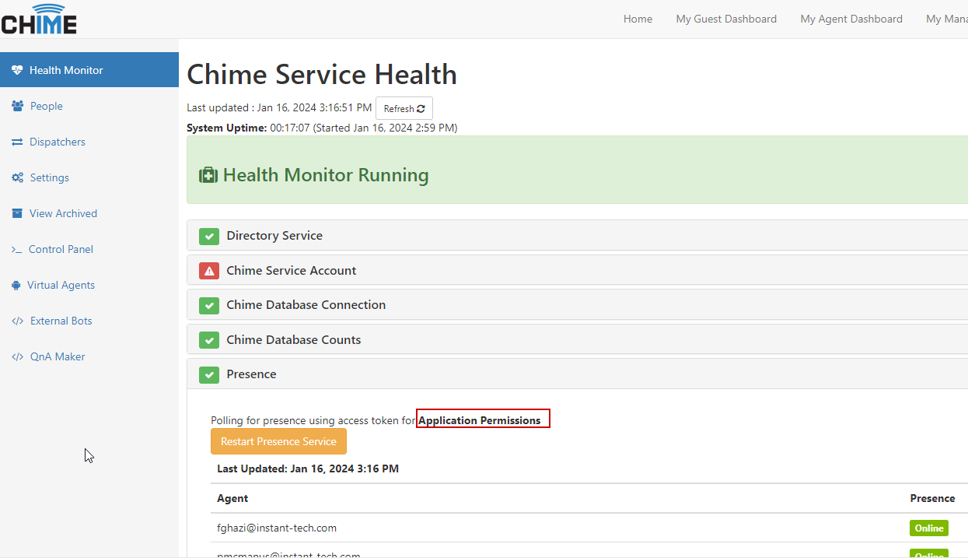
Task: Click the red warning icon for Chime Service Account
Action: pos(209,271)
